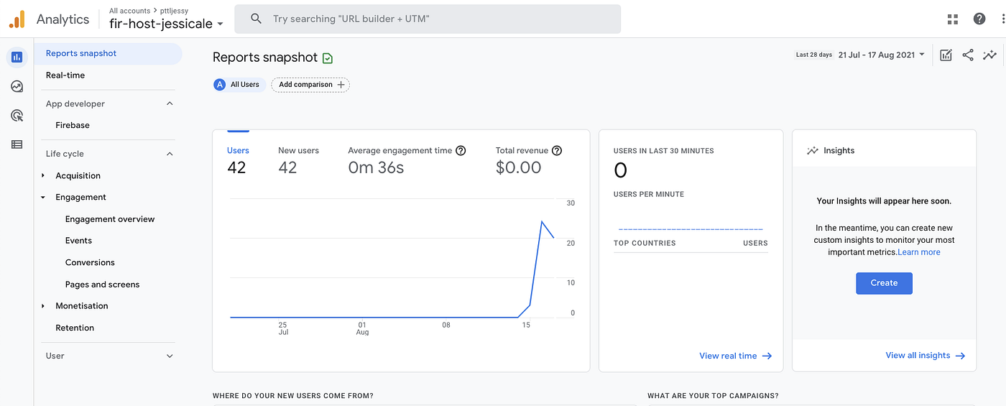Open the Google apps grid icon
The width and height of the screenshot is (1006, 406).
tap(953, 19)
